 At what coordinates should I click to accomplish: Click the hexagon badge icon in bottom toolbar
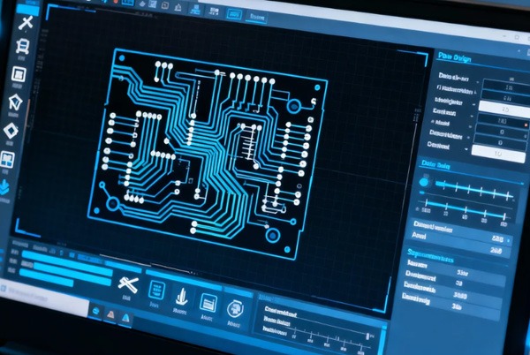(235, 308)
